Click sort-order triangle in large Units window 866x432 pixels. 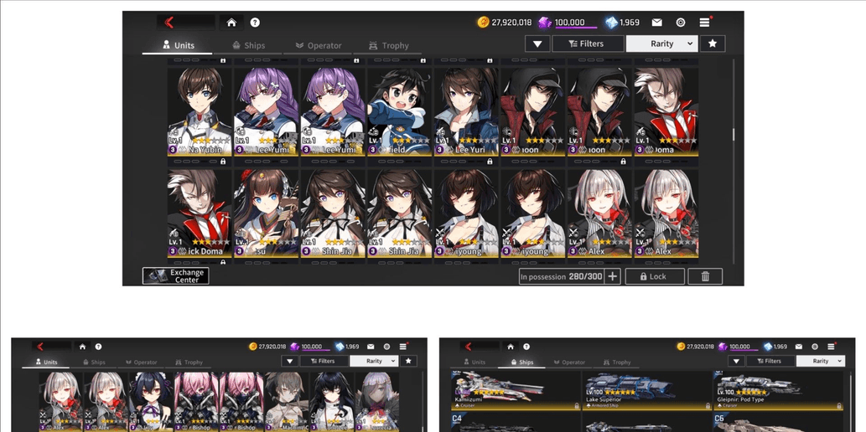[x=537, y=44]
